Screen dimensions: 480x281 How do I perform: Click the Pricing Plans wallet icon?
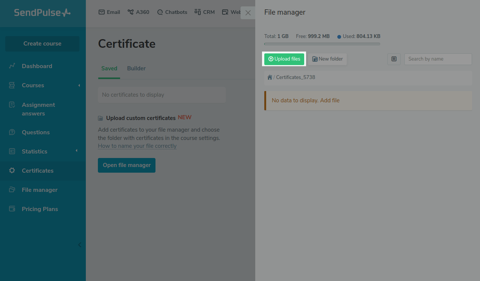point(12,209)
